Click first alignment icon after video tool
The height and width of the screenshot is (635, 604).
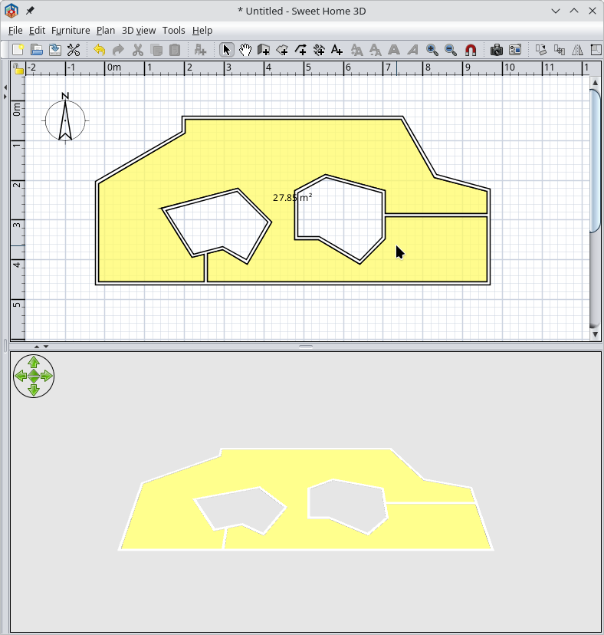click(x=541, y=50)
